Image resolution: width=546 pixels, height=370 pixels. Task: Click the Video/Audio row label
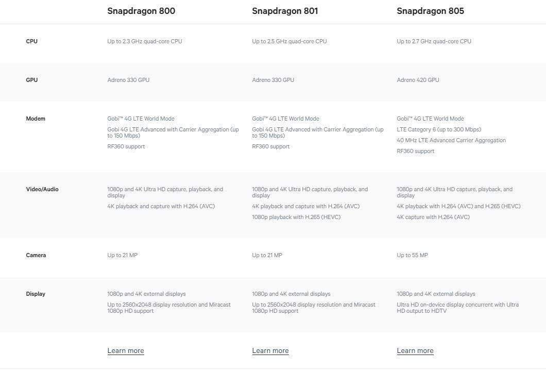pyautogui.click(x=42, y=189)
